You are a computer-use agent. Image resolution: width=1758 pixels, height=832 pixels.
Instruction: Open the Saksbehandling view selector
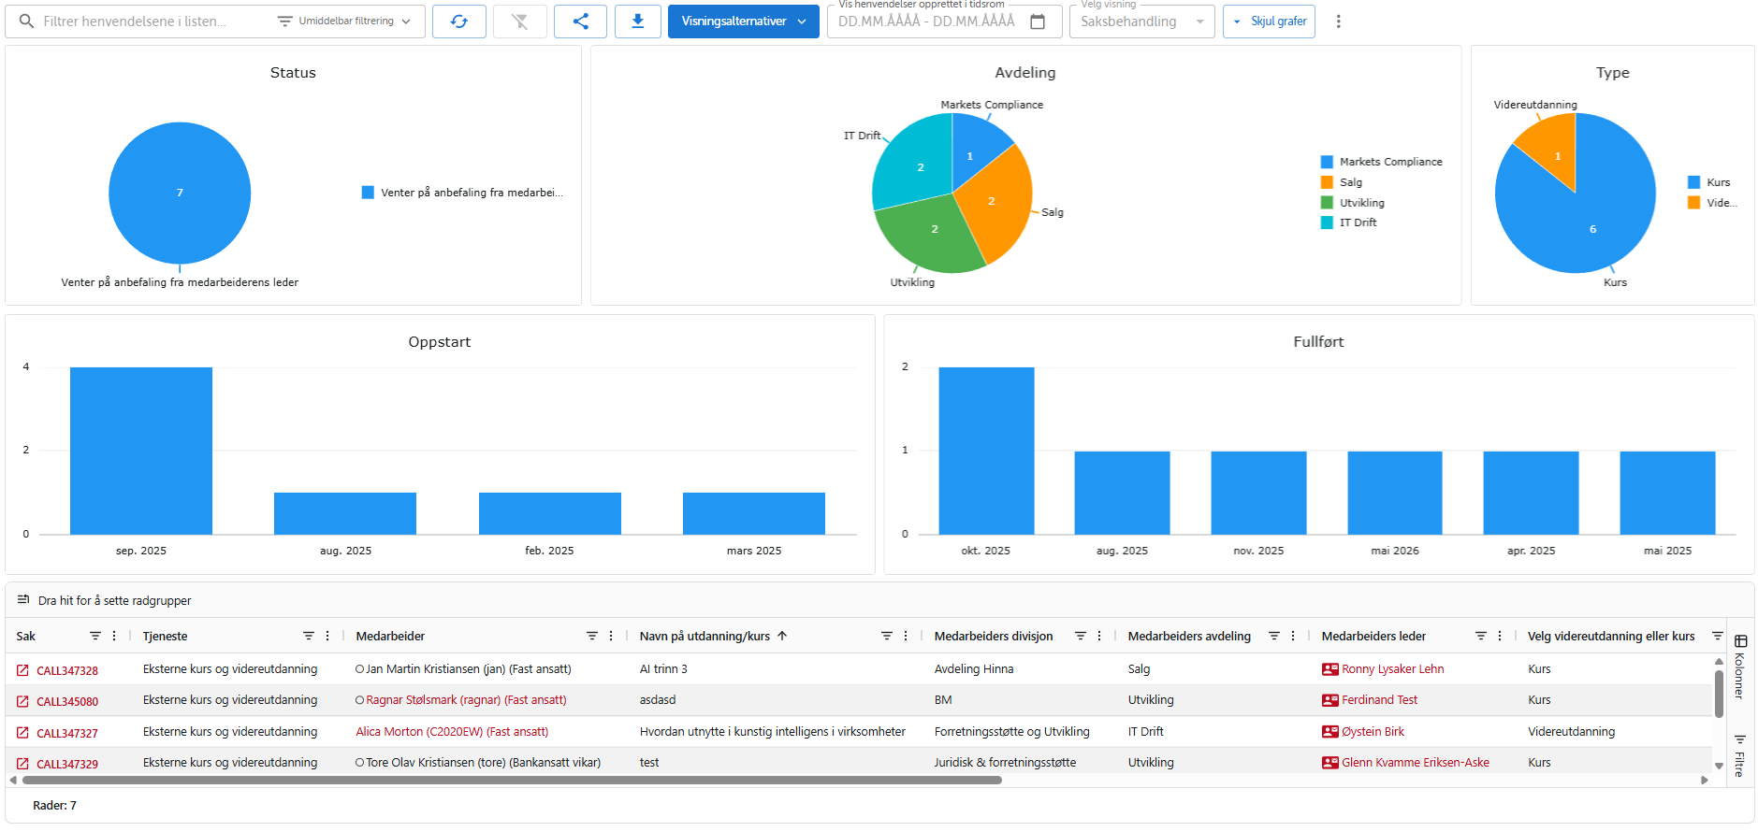pos(1141,22)
